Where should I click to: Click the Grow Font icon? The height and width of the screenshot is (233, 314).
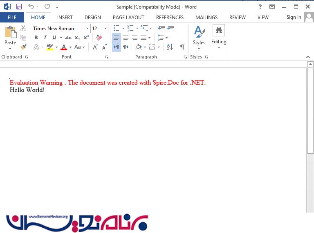95,47
